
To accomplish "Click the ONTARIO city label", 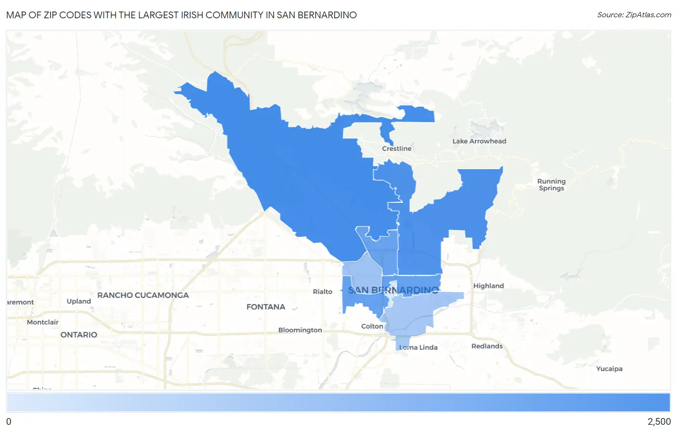I will point(78,335).
